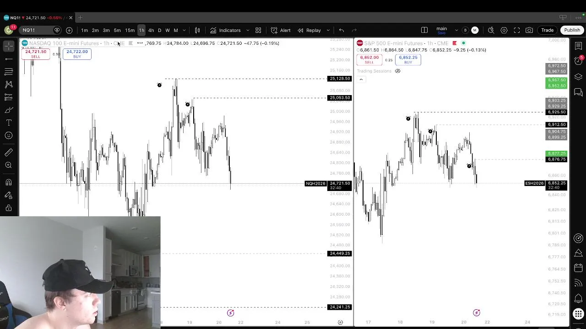The height and width of the screenshot is (329, 586).
Task: Select the brush drawing tool
Action: pyautogui.click(x=9, y=110)
